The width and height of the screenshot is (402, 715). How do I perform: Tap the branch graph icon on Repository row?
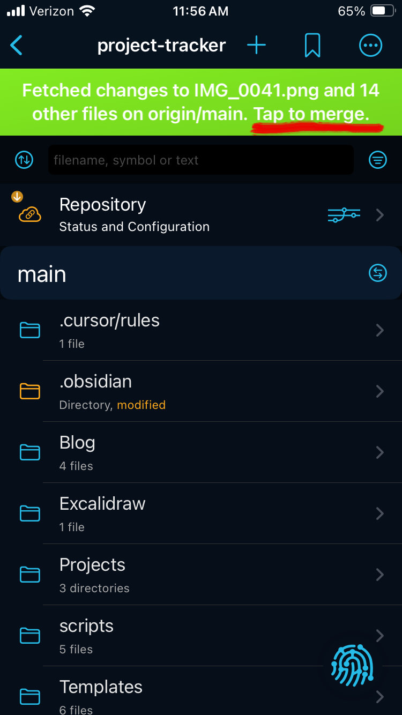pyautogui.click(x=344, y=215)
